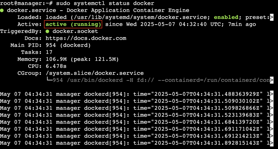
Task: Click the truncation arrow ending the Loaded line
Action: tap(271, 18)
